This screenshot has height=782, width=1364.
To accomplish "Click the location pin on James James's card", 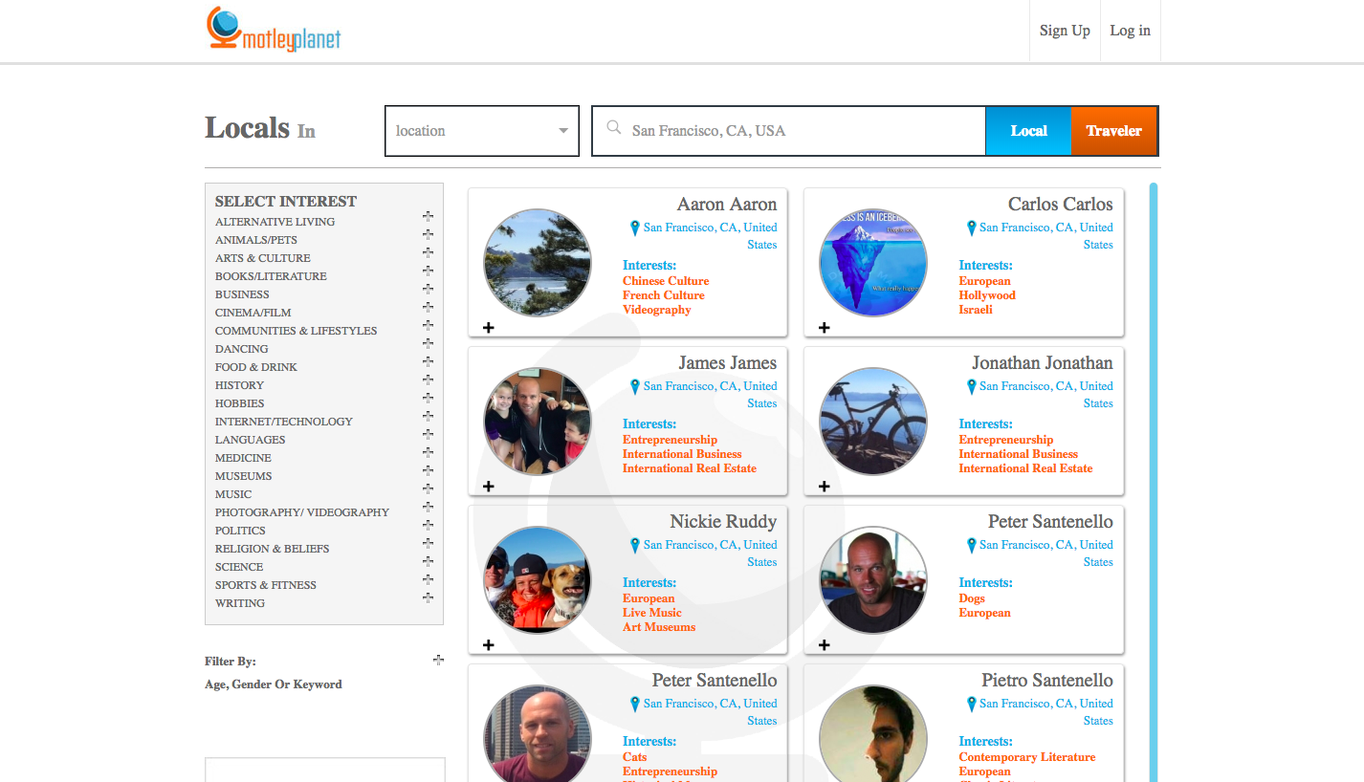I will click(x=635, y=386).
